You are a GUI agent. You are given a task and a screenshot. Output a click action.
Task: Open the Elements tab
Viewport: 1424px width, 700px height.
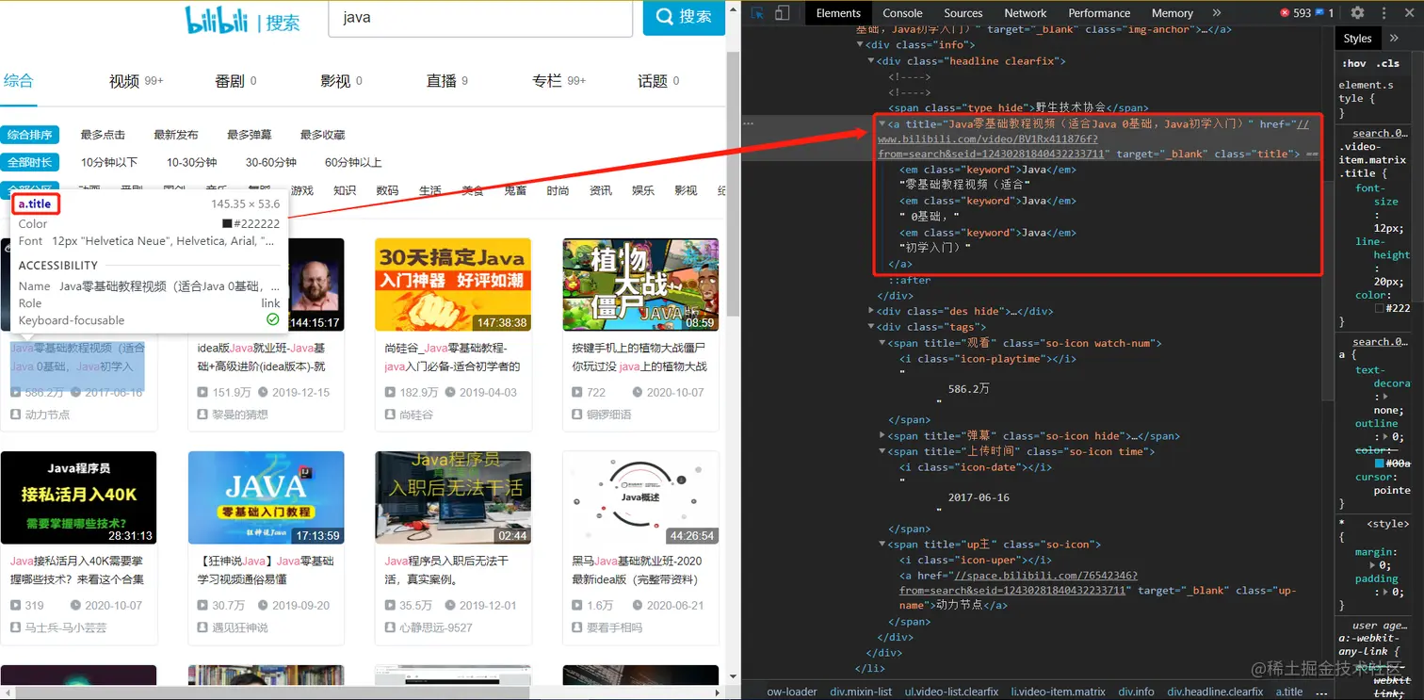838,13
